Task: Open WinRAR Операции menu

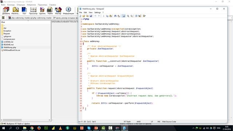Action: [21, 5]
